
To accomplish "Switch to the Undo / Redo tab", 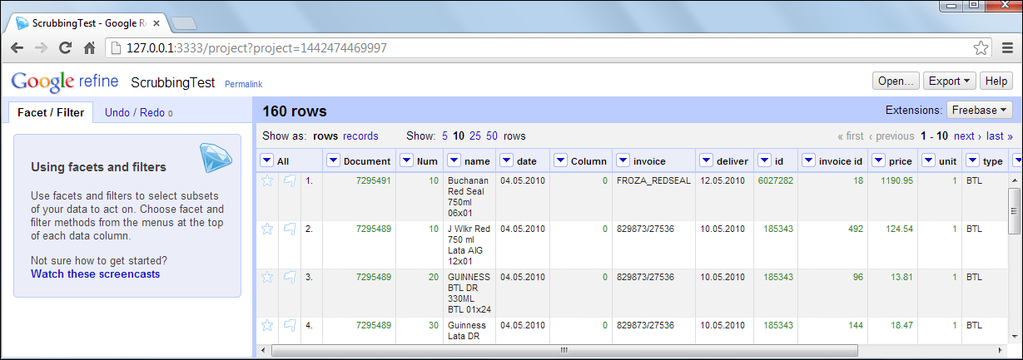I will [x=139, y=112].
